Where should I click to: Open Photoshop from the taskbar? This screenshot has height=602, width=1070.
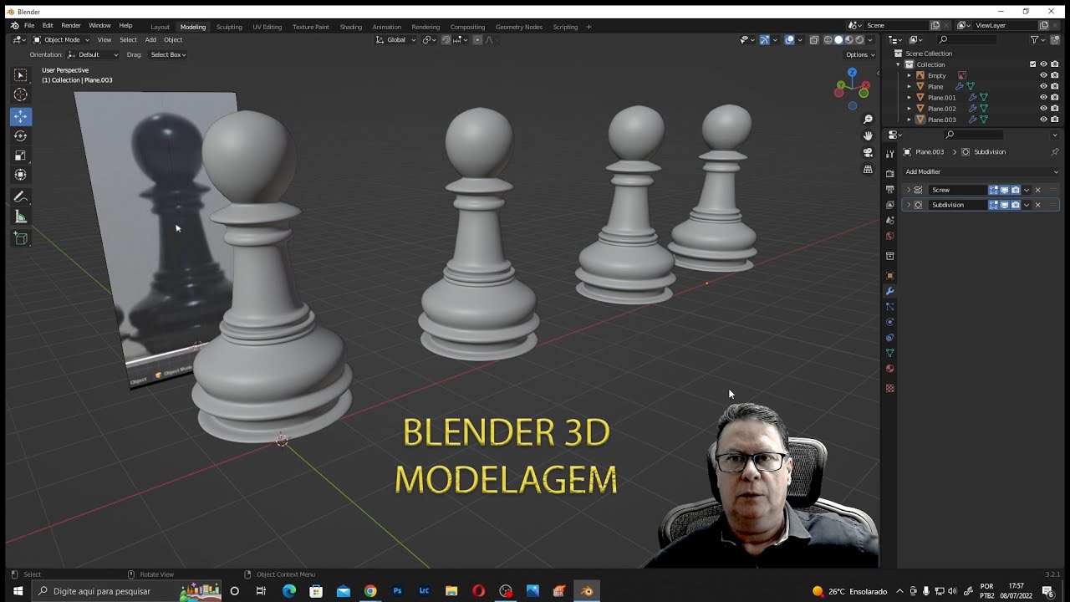click(x=398, y=591)
